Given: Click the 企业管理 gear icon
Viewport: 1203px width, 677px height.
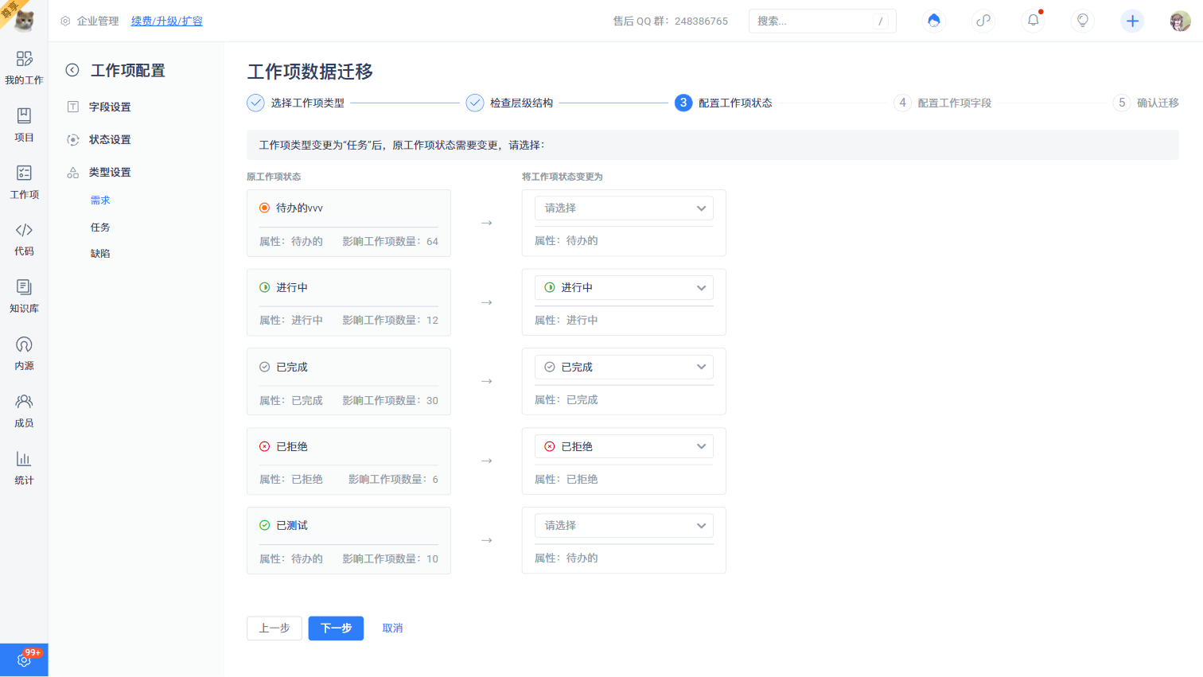Looking at the screenshot, I should point(65,21).
